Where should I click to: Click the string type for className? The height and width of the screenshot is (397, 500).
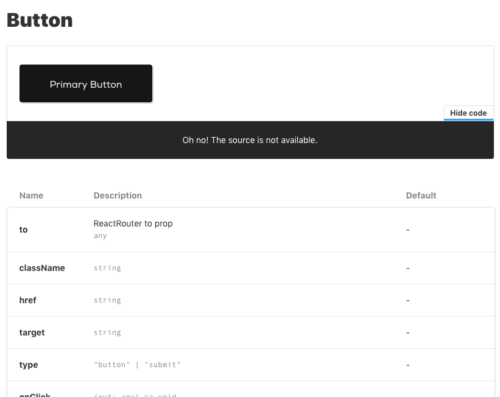(107, 268)
